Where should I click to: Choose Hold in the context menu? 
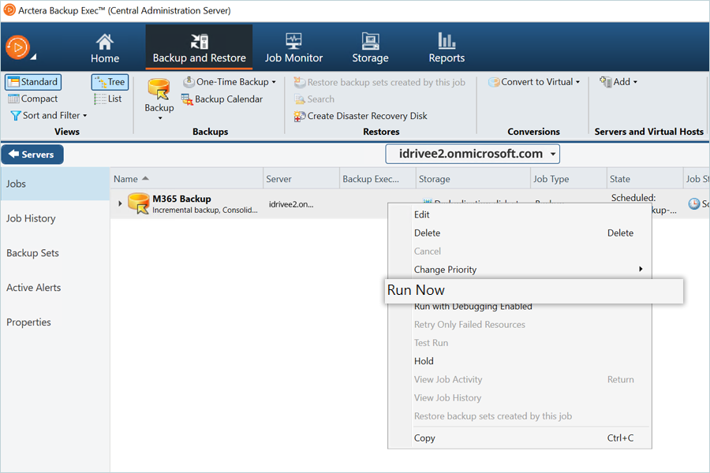(424, 361)
